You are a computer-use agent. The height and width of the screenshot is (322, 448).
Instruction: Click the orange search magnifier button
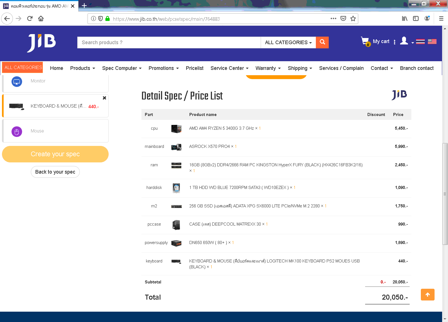click(322, 42)
